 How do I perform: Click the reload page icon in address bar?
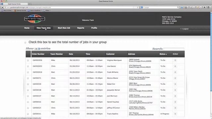click(138, 7)
